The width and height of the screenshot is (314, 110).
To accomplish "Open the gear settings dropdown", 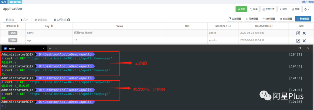I will coord(307,9).
